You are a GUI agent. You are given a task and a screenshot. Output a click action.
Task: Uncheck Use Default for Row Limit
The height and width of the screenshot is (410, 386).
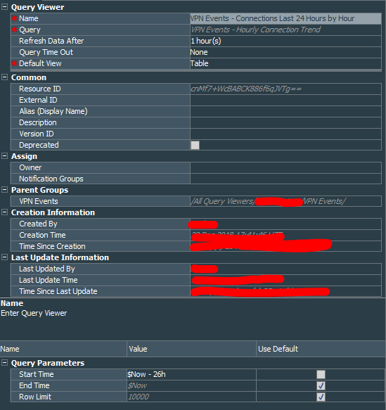[x=321, y=397]
